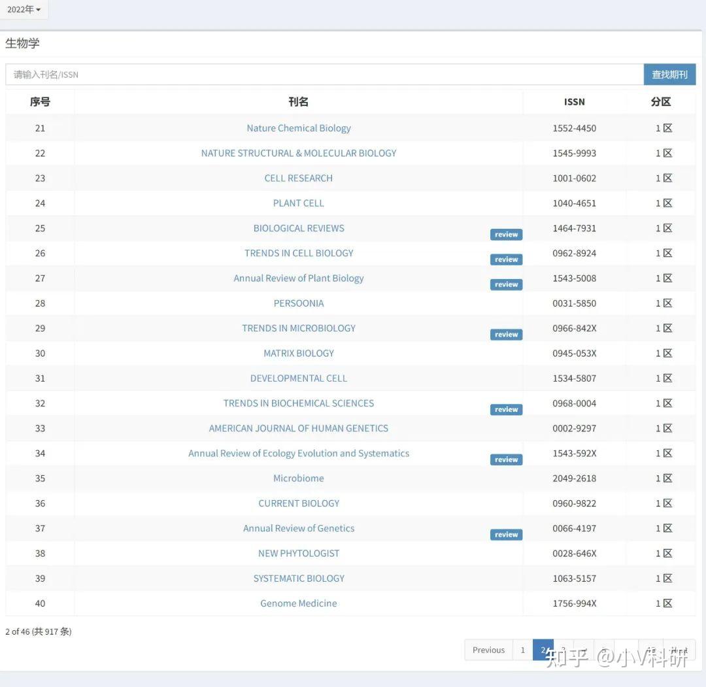Viewport: 706px width, 687px height.
Task: Open the MATRIX BIOLOGY journal link
Action: click(299, 354)
